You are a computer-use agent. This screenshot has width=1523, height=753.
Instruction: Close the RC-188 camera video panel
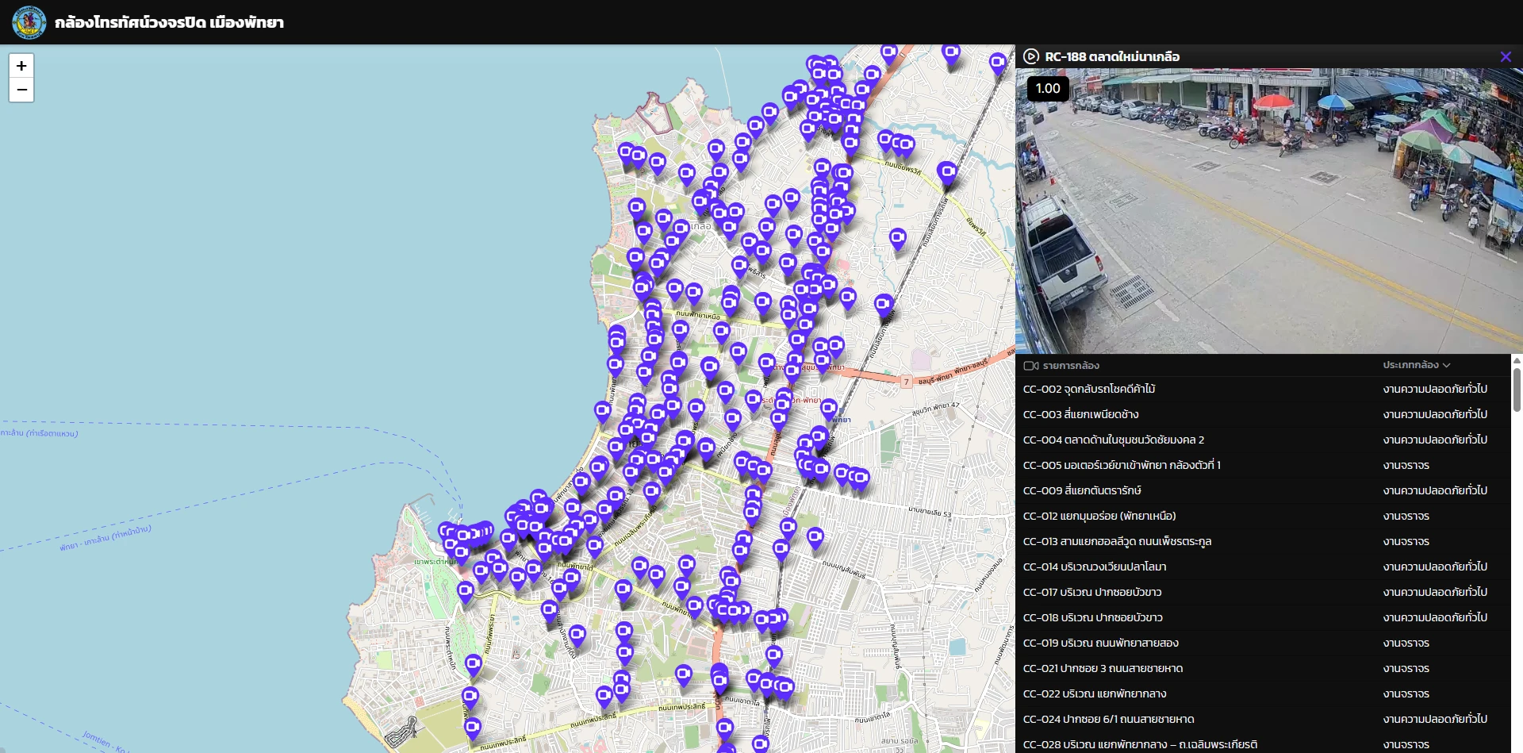click(x=1506, y=56)
